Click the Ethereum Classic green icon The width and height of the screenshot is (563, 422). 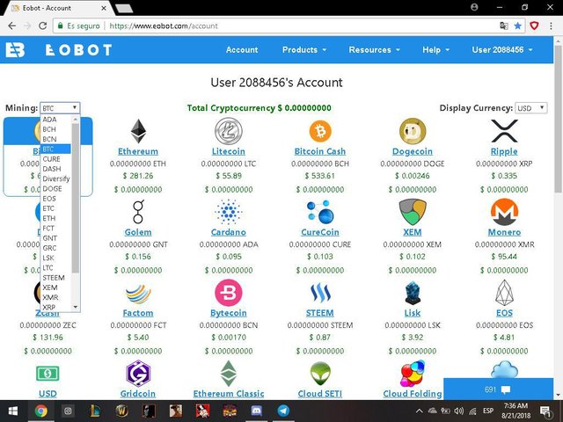(229, 374)
